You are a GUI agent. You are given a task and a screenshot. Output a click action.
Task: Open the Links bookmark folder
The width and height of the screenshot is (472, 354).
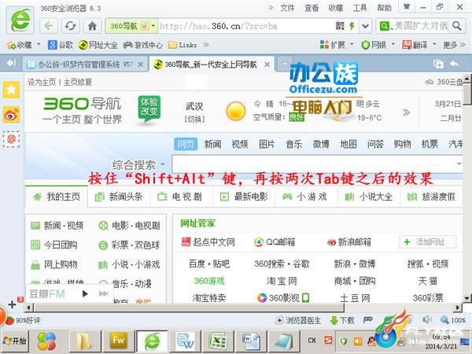coord(183,45)
